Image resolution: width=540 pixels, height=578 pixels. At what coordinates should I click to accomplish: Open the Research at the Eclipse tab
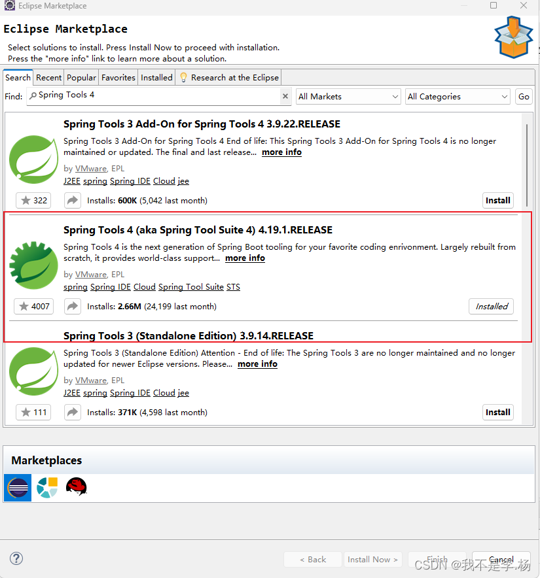tap(228, 78)
